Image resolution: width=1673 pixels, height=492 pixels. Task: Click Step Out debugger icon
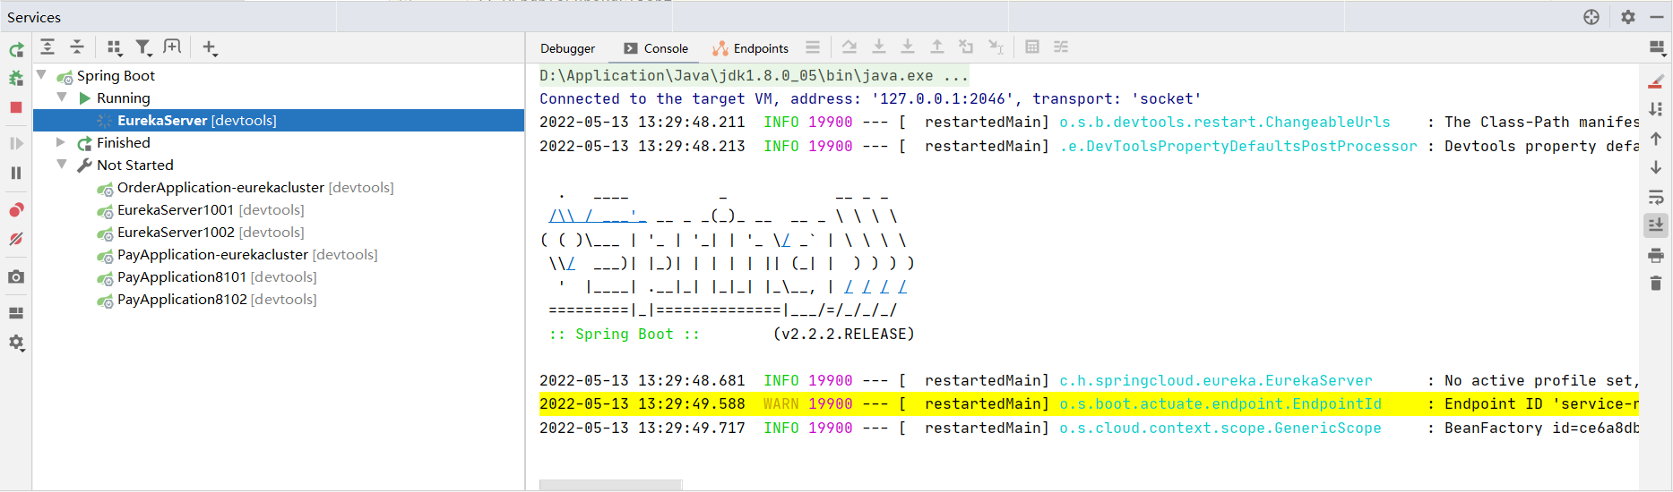(x=937, y=47)
